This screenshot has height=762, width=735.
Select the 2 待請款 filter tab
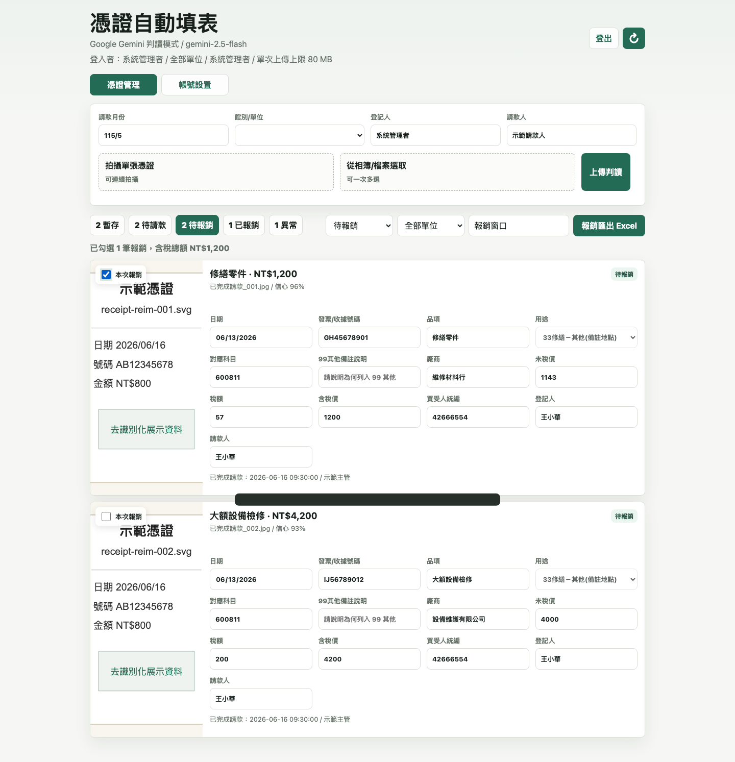[x=150, y=225]
